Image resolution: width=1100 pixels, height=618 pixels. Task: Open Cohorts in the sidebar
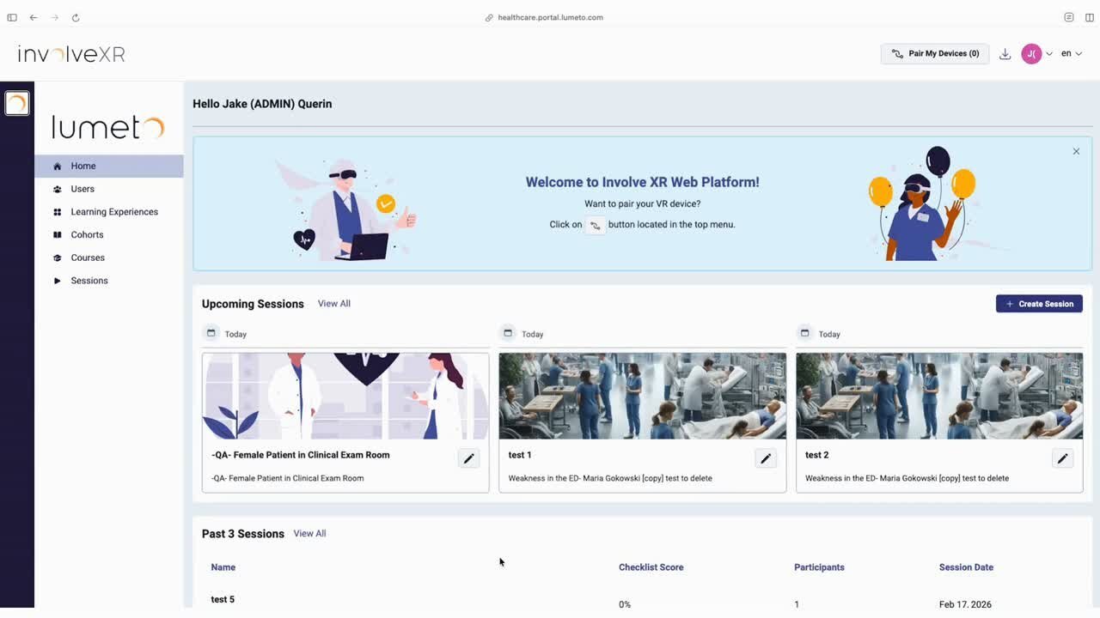pos(109,234)
